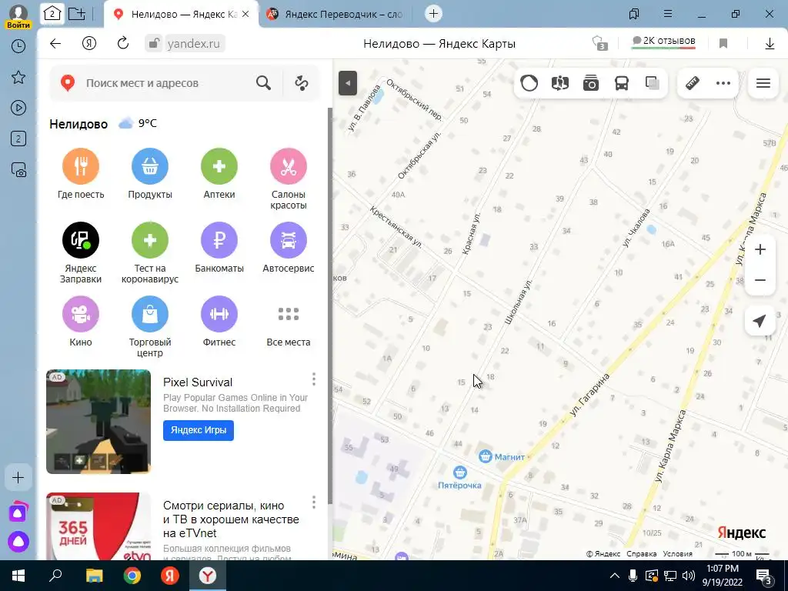Open browser history clock icon in sidebar
This screenshot has height=591, width=788.
click(x=18, y=46)
